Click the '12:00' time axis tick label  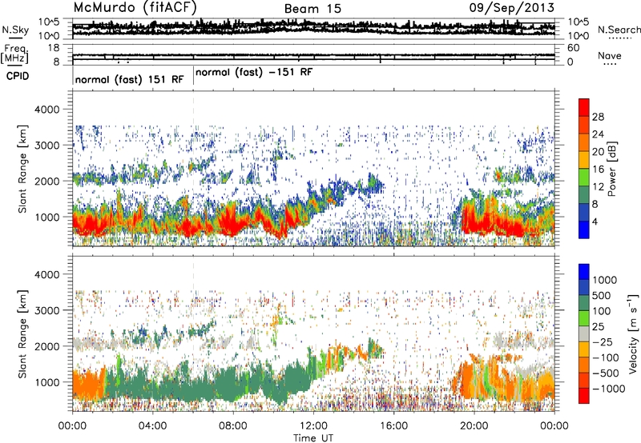coord(313,426)
